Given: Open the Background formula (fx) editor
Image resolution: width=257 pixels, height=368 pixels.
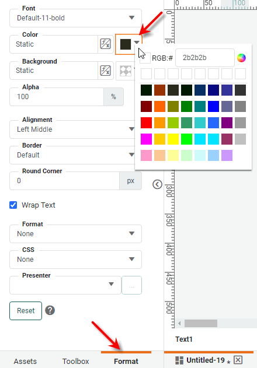Looking at the screenshot, I should (105, 71).
